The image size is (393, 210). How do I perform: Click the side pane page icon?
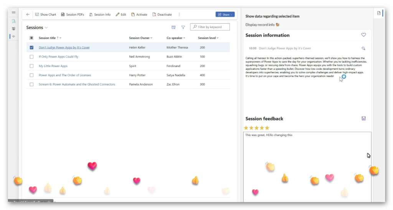point(379,13)
